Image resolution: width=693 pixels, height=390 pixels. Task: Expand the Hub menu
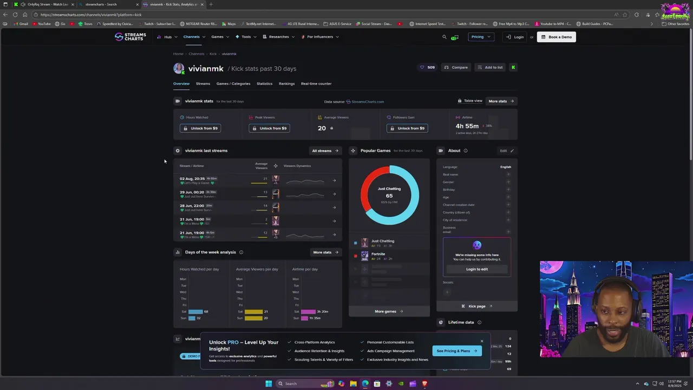[167, 37]
